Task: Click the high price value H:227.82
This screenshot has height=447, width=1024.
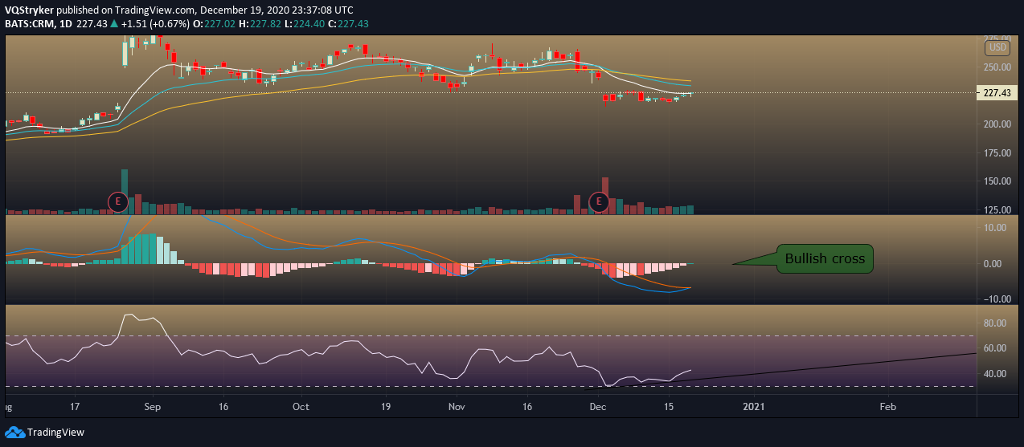Action: (260, 24)
